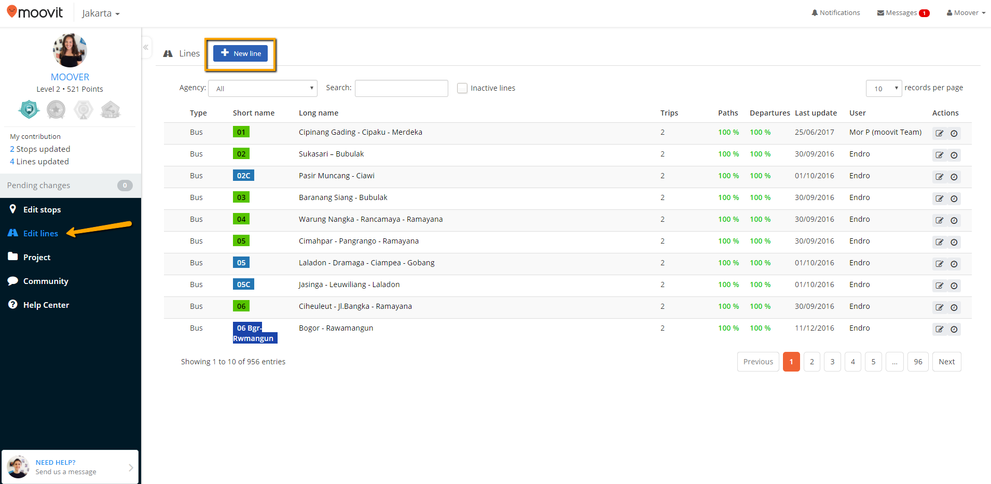Image resolution: width=991 pixels, height=484 pixels.
Task: Sort by Last update column
Action: pos(816,113)
